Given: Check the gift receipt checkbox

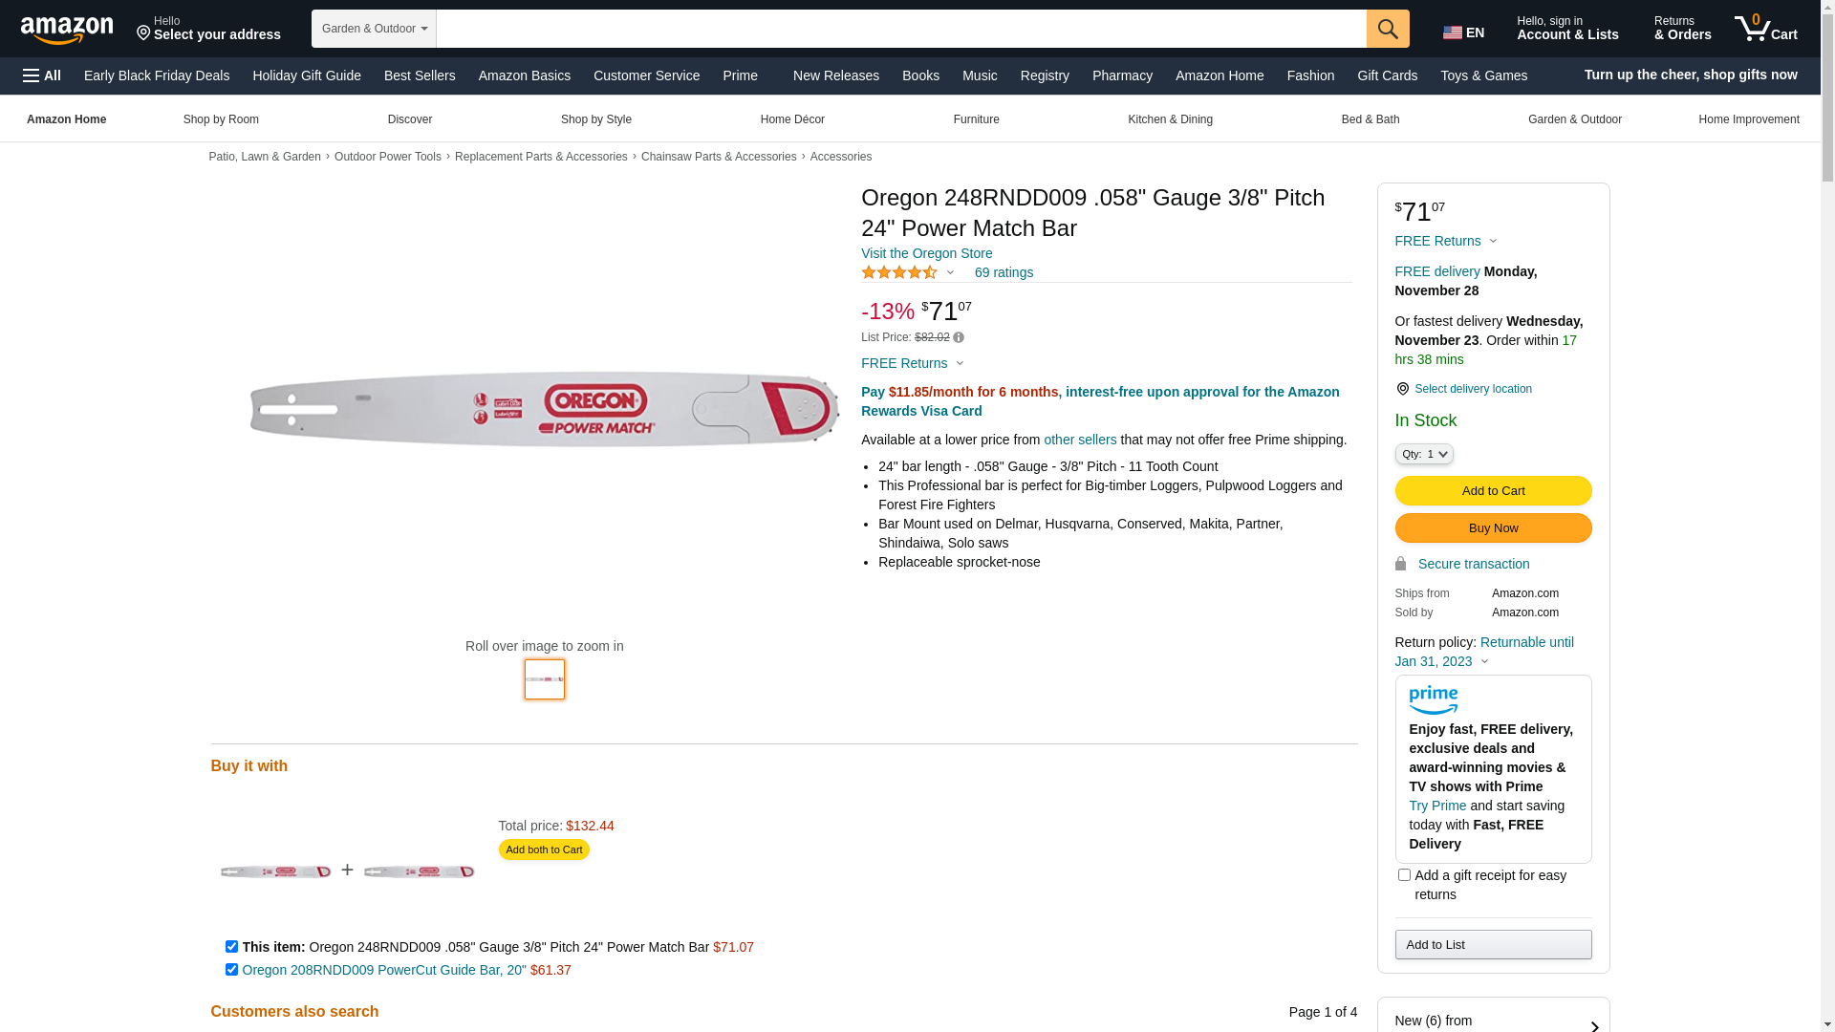Looking at the screenshot, I should (1404, 875).
